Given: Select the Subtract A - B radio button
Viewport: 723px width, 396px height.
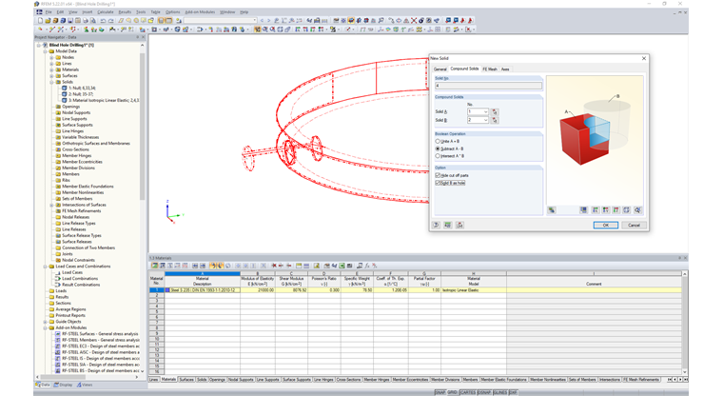Looking at the screenshot, I should (x=438, y=148).
